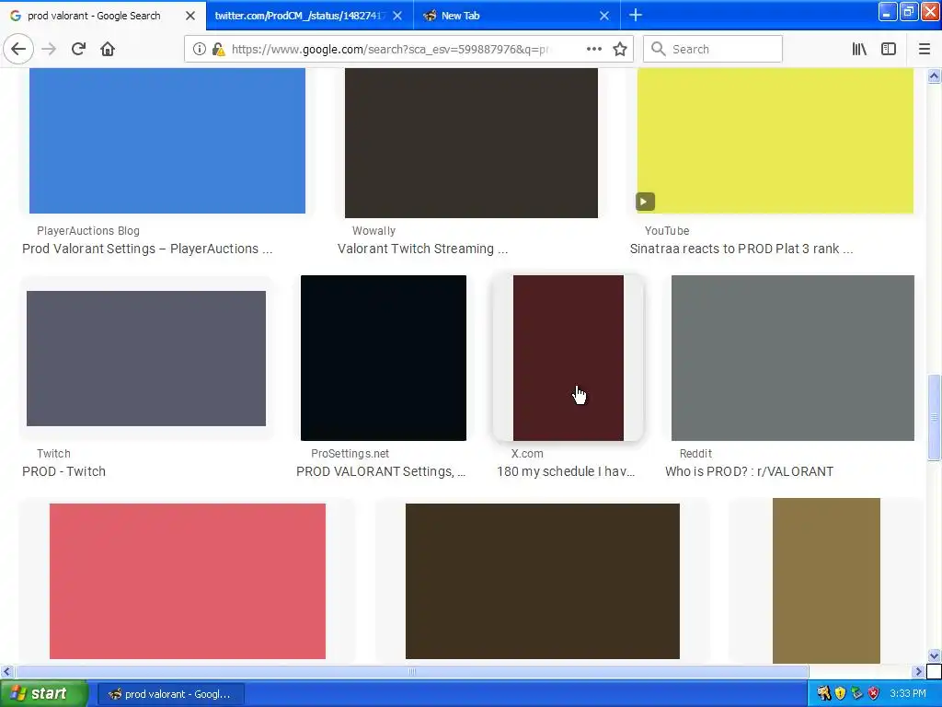Click the padlock security icon in address bar
The width and height of the screenshot is (942, 707).
(x=219, y=50)
